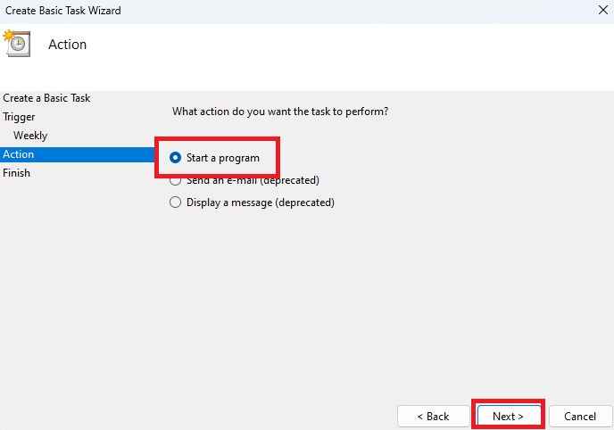The image size is (614, 430).
Task: Select the highlighted Action step in sidebar
Action: [x=19, y=154]
